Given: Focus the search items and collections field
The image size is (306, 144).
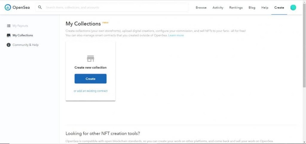Looking at the screenshot, I should 116,7.
